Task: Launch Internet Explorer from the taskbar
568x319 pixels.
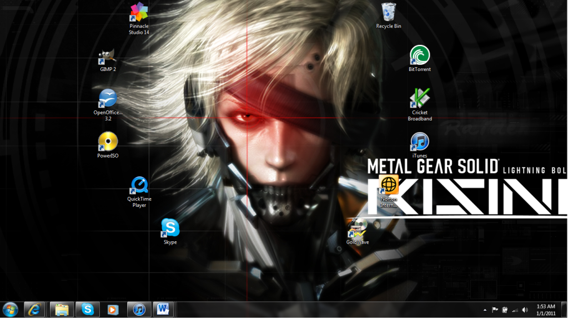Action: pyautogui.click(x=34, y=310)
